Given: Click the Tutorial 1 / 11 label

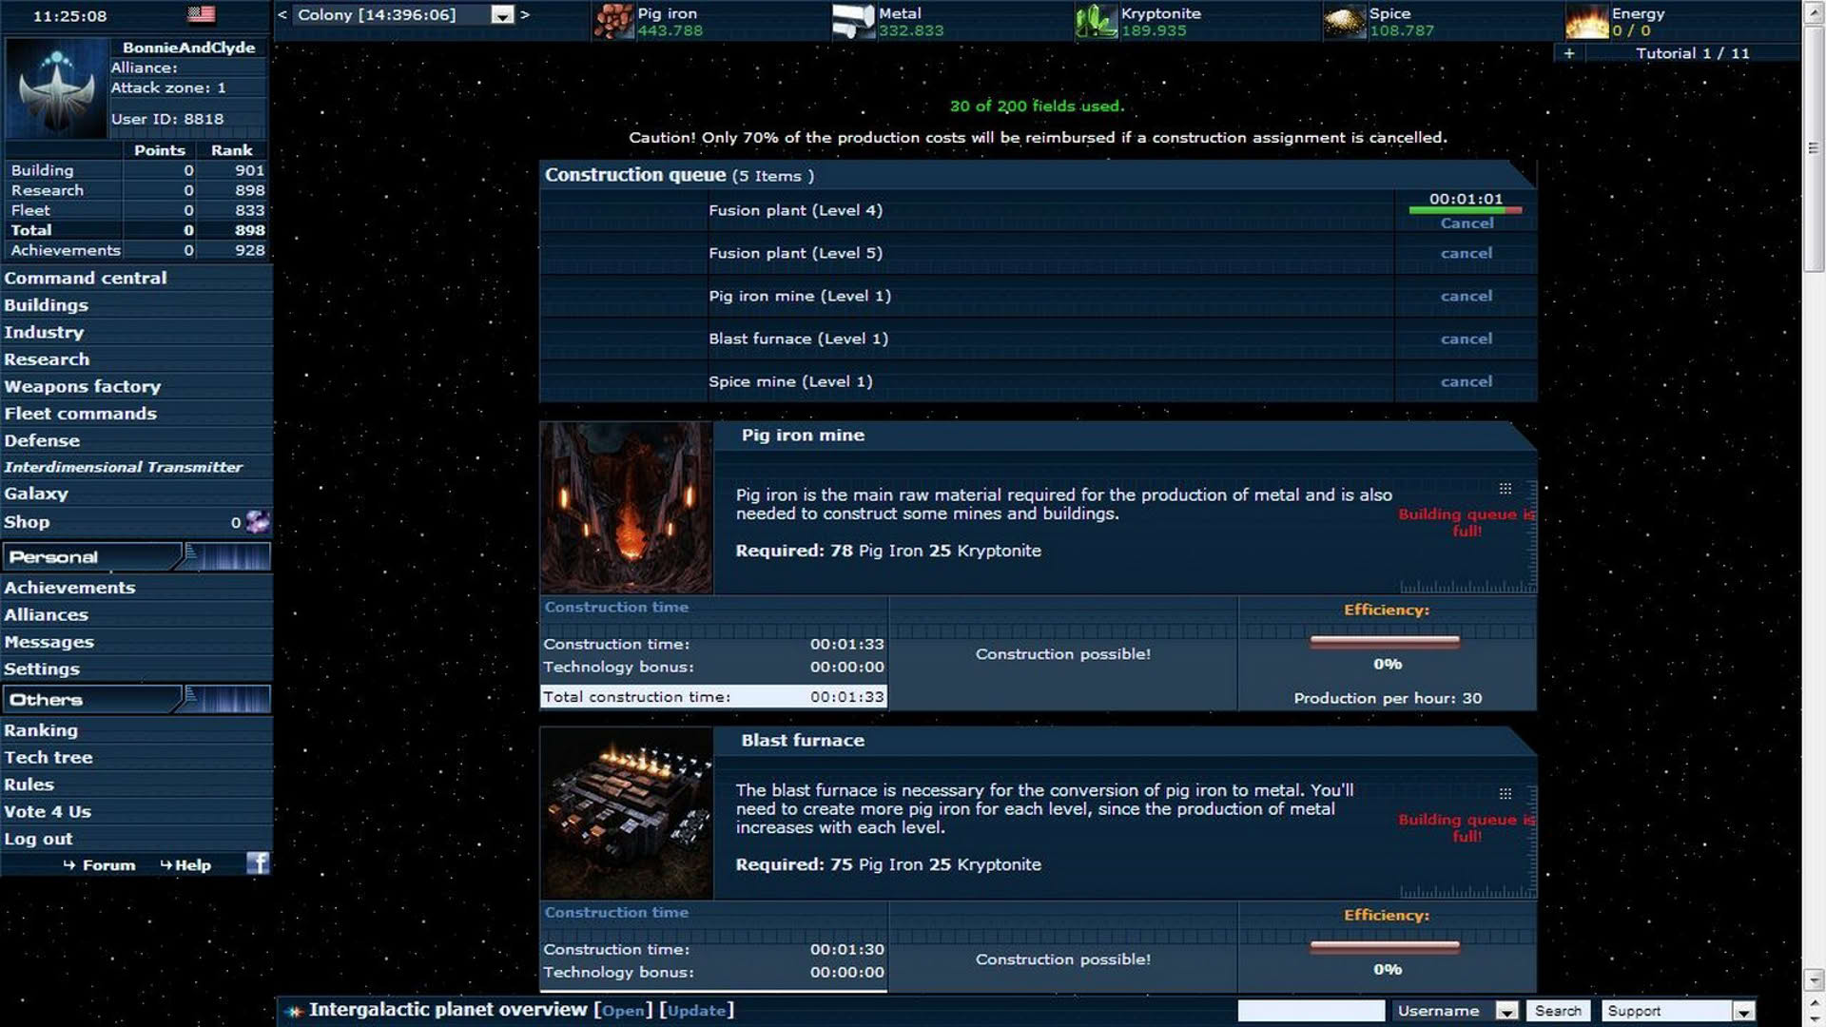Looking at the screenshot, I should tap(1693, 53).
